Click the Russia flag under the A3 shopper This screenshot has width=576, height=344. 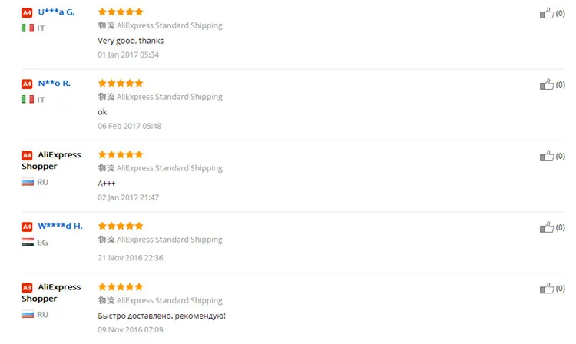point(28,314)
